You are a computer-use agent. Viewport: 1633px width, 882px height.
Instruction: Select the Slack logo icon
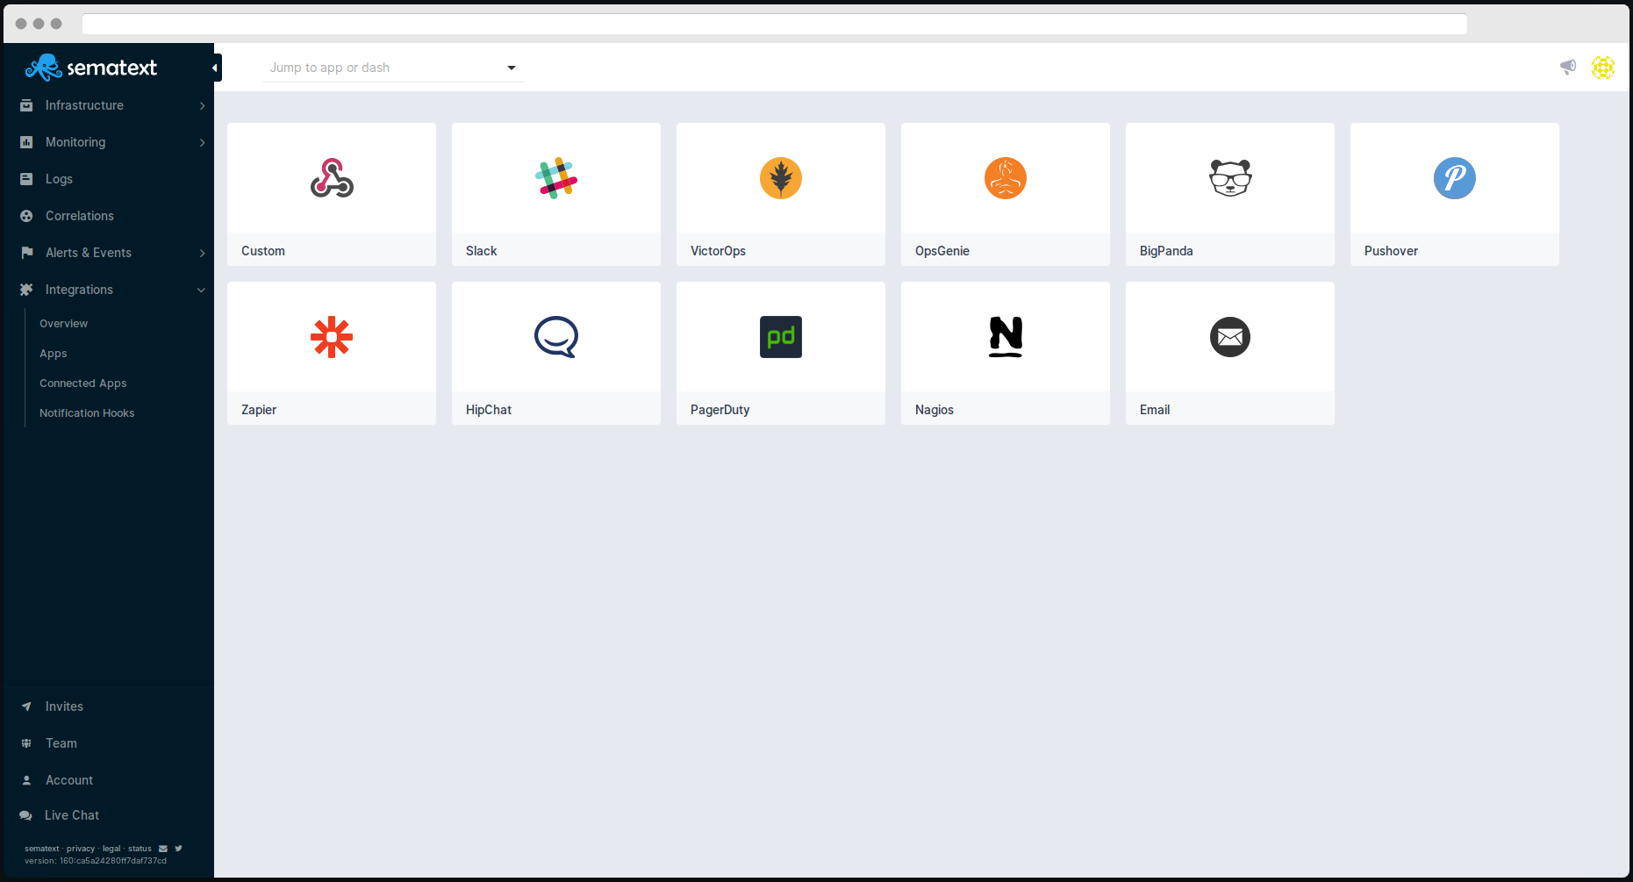tap(556, 178)
